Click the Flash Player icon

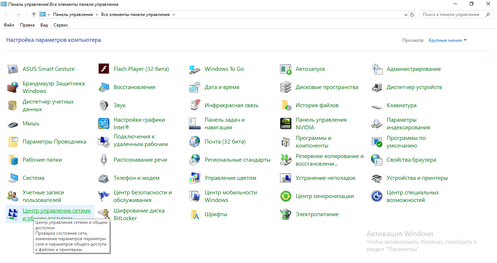point(104,69)
